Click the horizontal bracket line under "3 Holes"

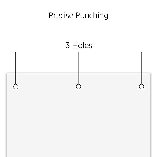click(x=78, y=52)
